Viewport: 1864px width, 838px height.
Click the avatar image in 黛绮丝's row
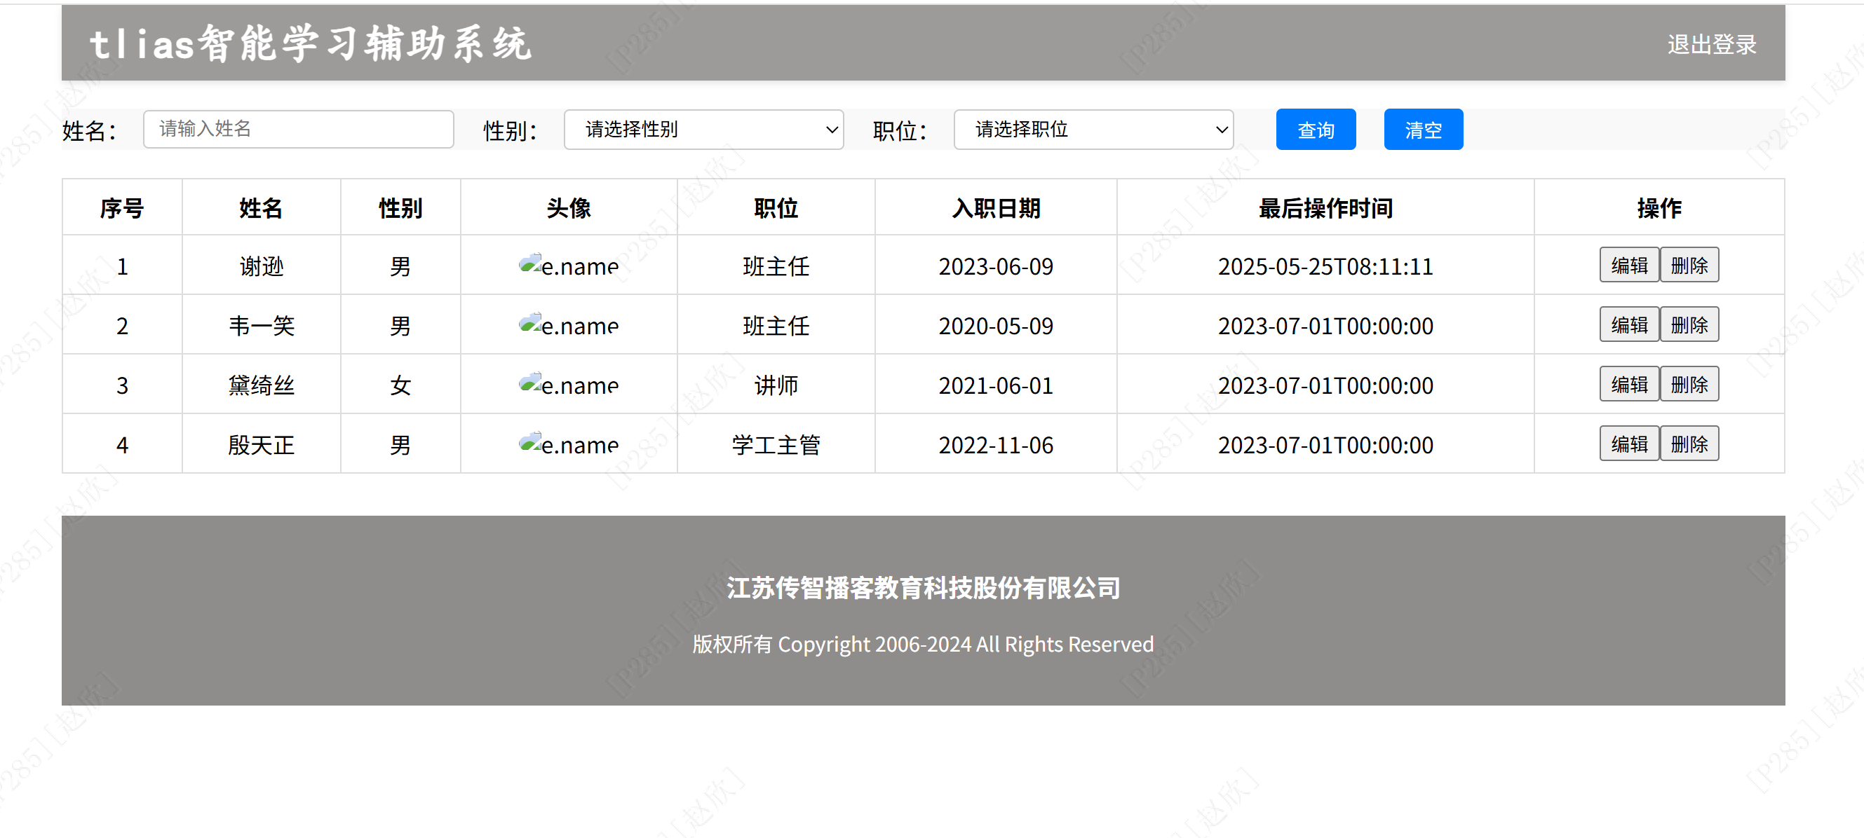568,385
